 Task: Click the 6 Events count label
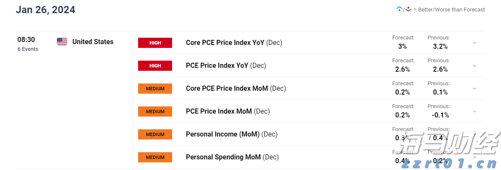coord(28,49)
